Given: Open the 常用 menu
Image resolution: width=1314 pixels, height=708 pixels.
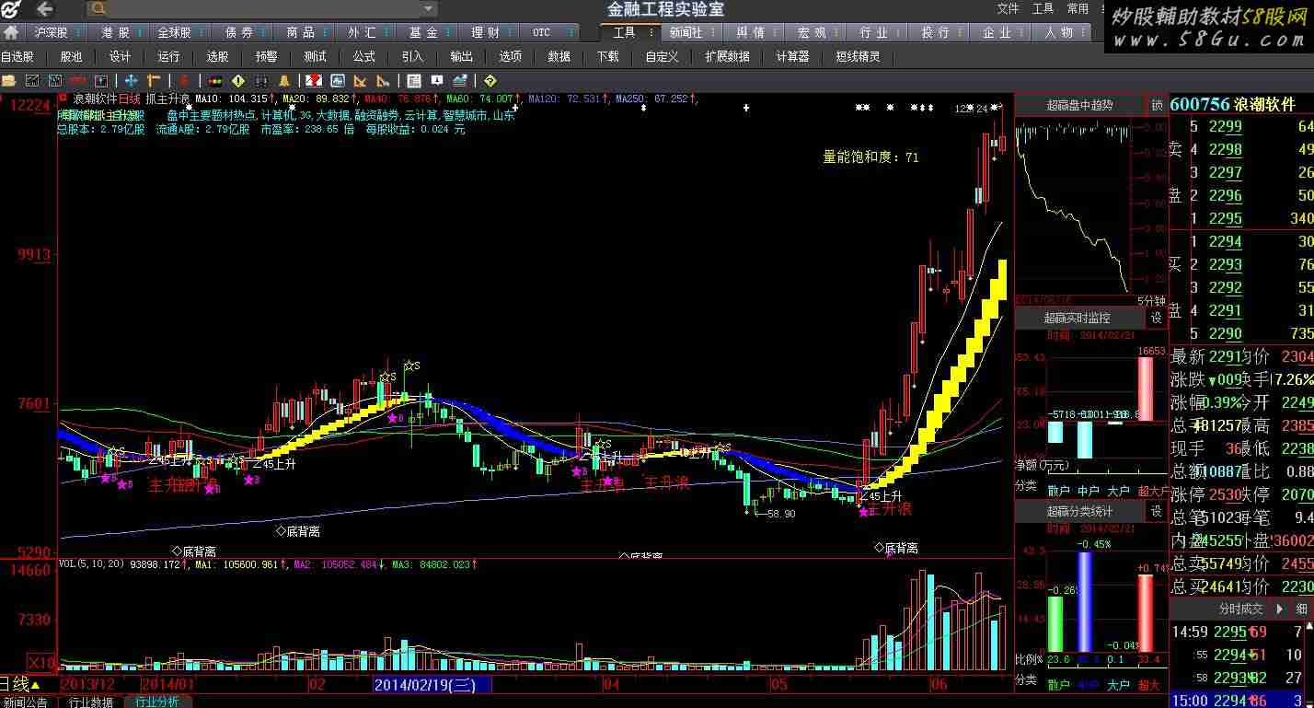Looking at the screenshot, I should coord(1078,9).
